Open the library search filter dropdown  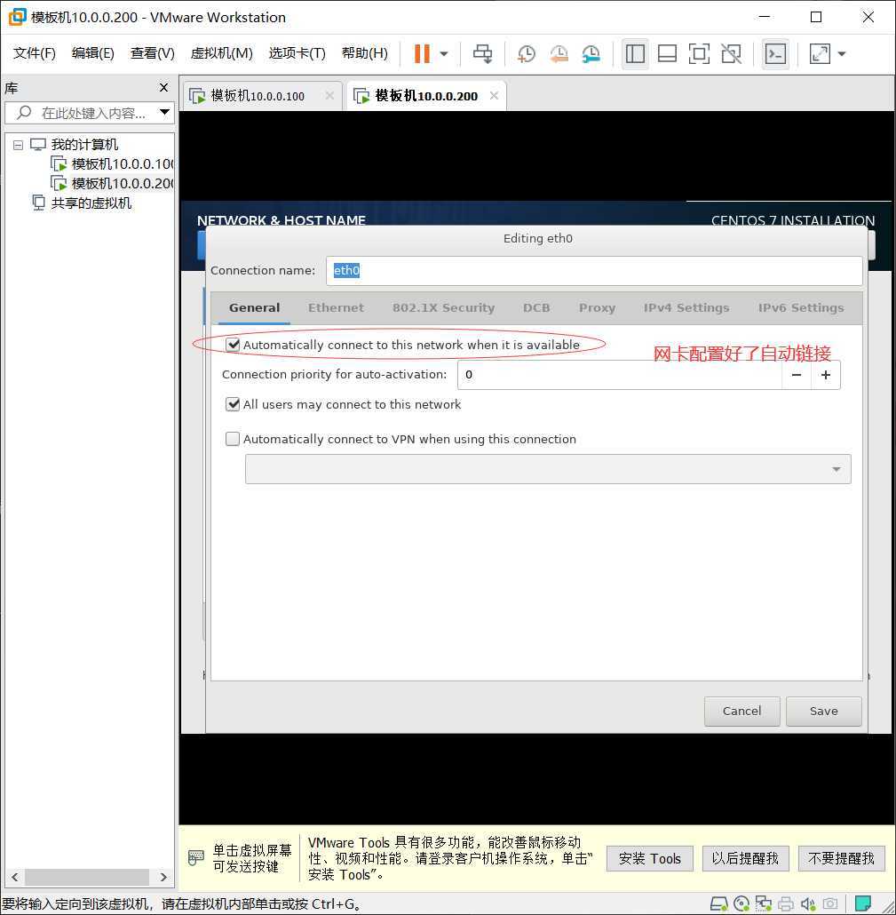pyautogui.click(x=164, y=112)
